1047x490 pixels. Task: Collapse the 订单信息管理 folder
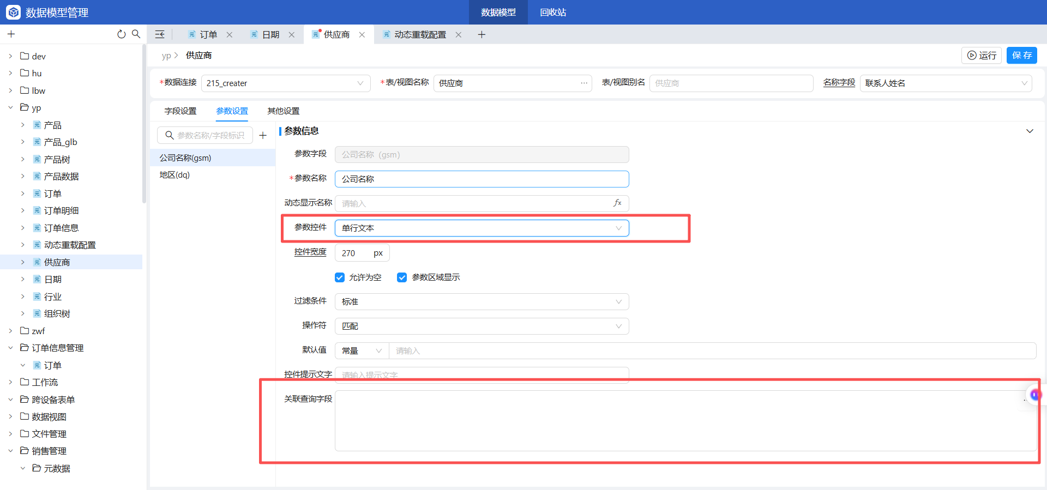pos(10,348)
